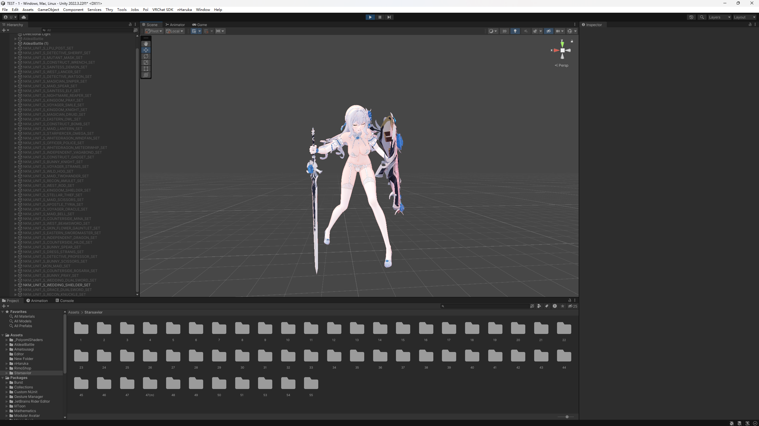
Task: Select NKM_UNIT_S_WEDDING_SHIELDER_SET in Hierarchy
Action: pyautogui.click(x=57, y=285)
